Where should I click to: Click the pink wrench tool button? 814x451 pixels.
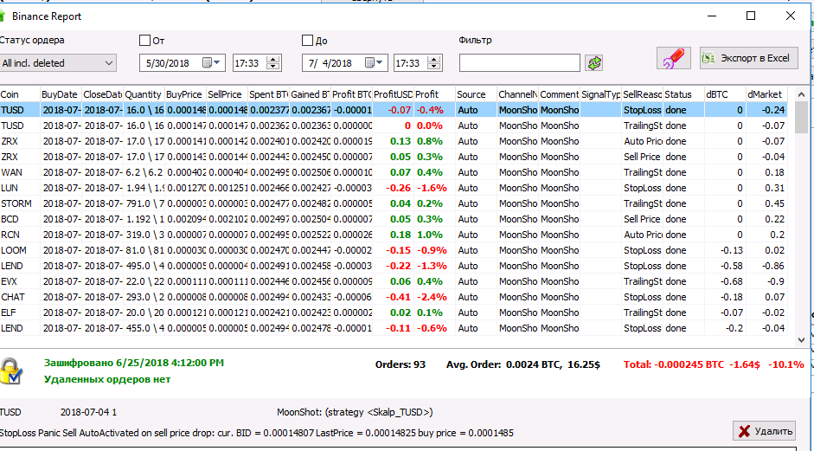673,60
